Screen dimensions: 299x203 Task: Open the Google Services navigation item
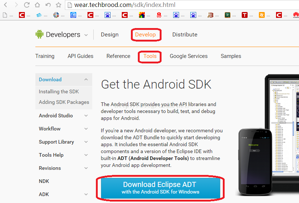pos(189,56)
